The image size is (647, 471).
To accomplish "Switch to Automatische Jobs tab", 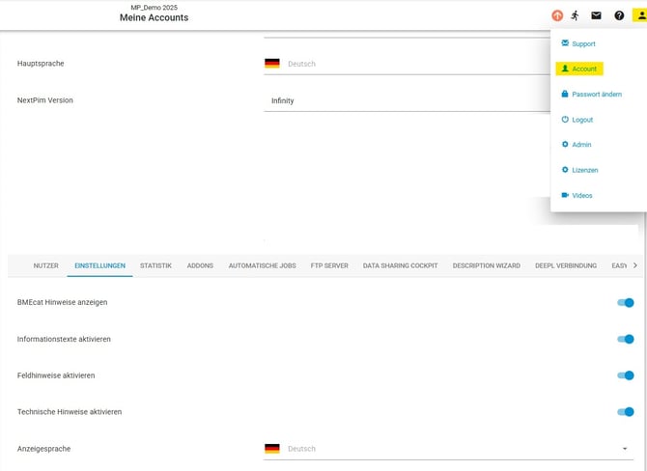I will pyautogui.click(x=262, y=265).
